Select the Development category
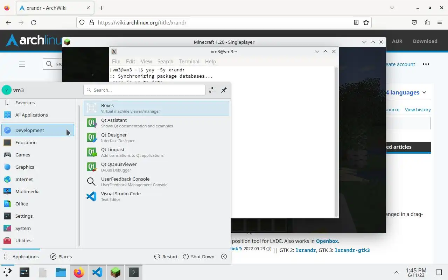The height and width of the screenshot is (280, 448). coord(38,130)
